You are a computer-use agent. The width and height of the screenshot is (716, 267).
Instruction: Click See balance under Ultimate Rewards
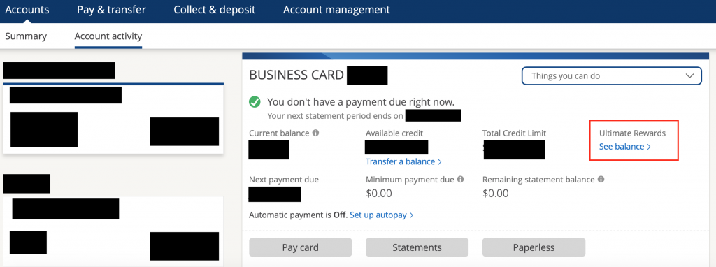point(624,147)
